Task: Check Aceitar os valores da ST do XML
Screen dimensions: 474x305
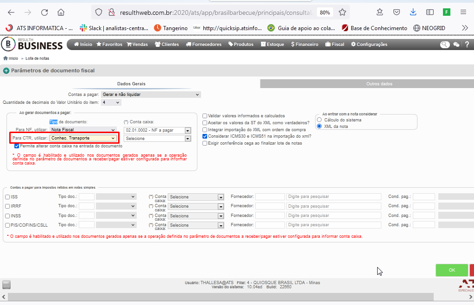Action: click(205, 123)
